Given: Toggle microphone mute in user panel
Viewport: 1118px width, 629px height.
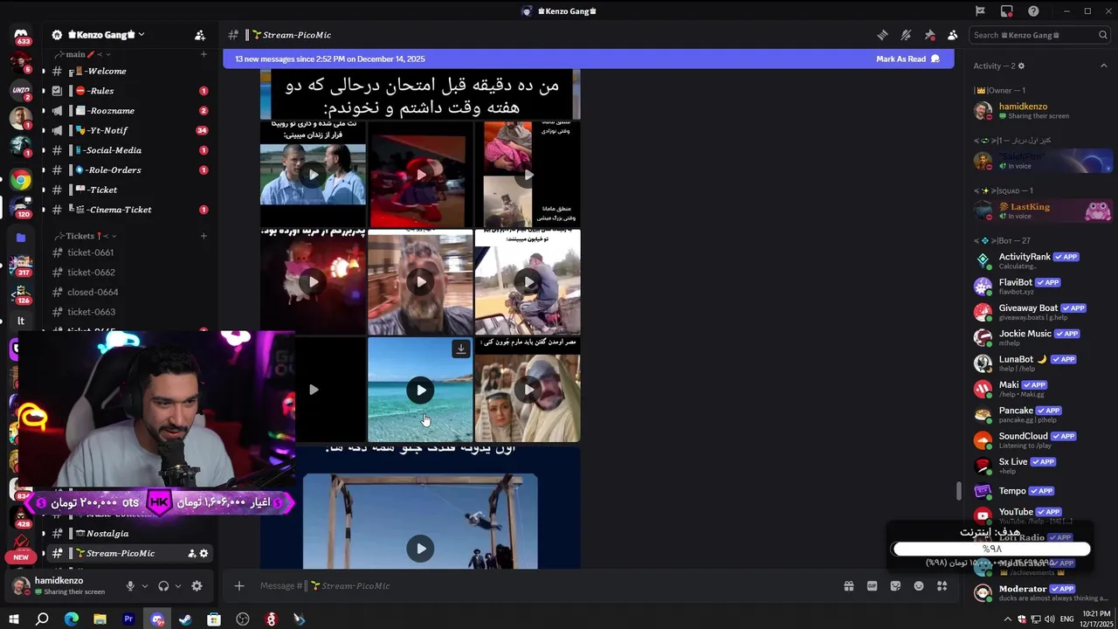Looking at the screenshot, I should pos(130,586).
